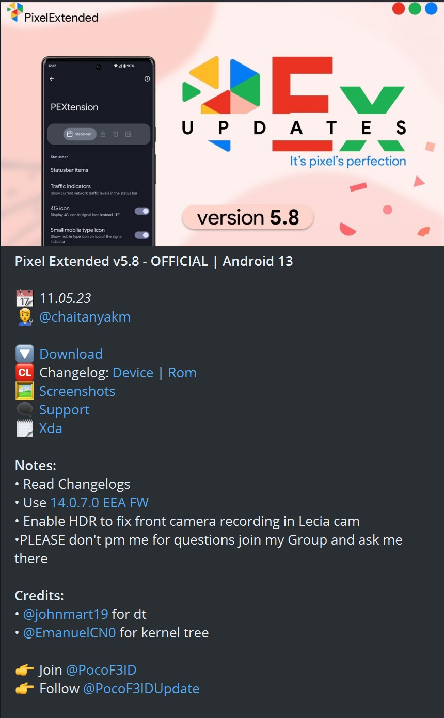
Task: View the Screenshots link
Action: [77, 391]
